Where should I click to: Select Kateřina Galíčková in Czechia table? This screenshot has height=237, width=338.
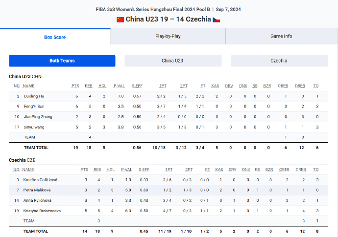pyautogui.click(x=40, y=180)
